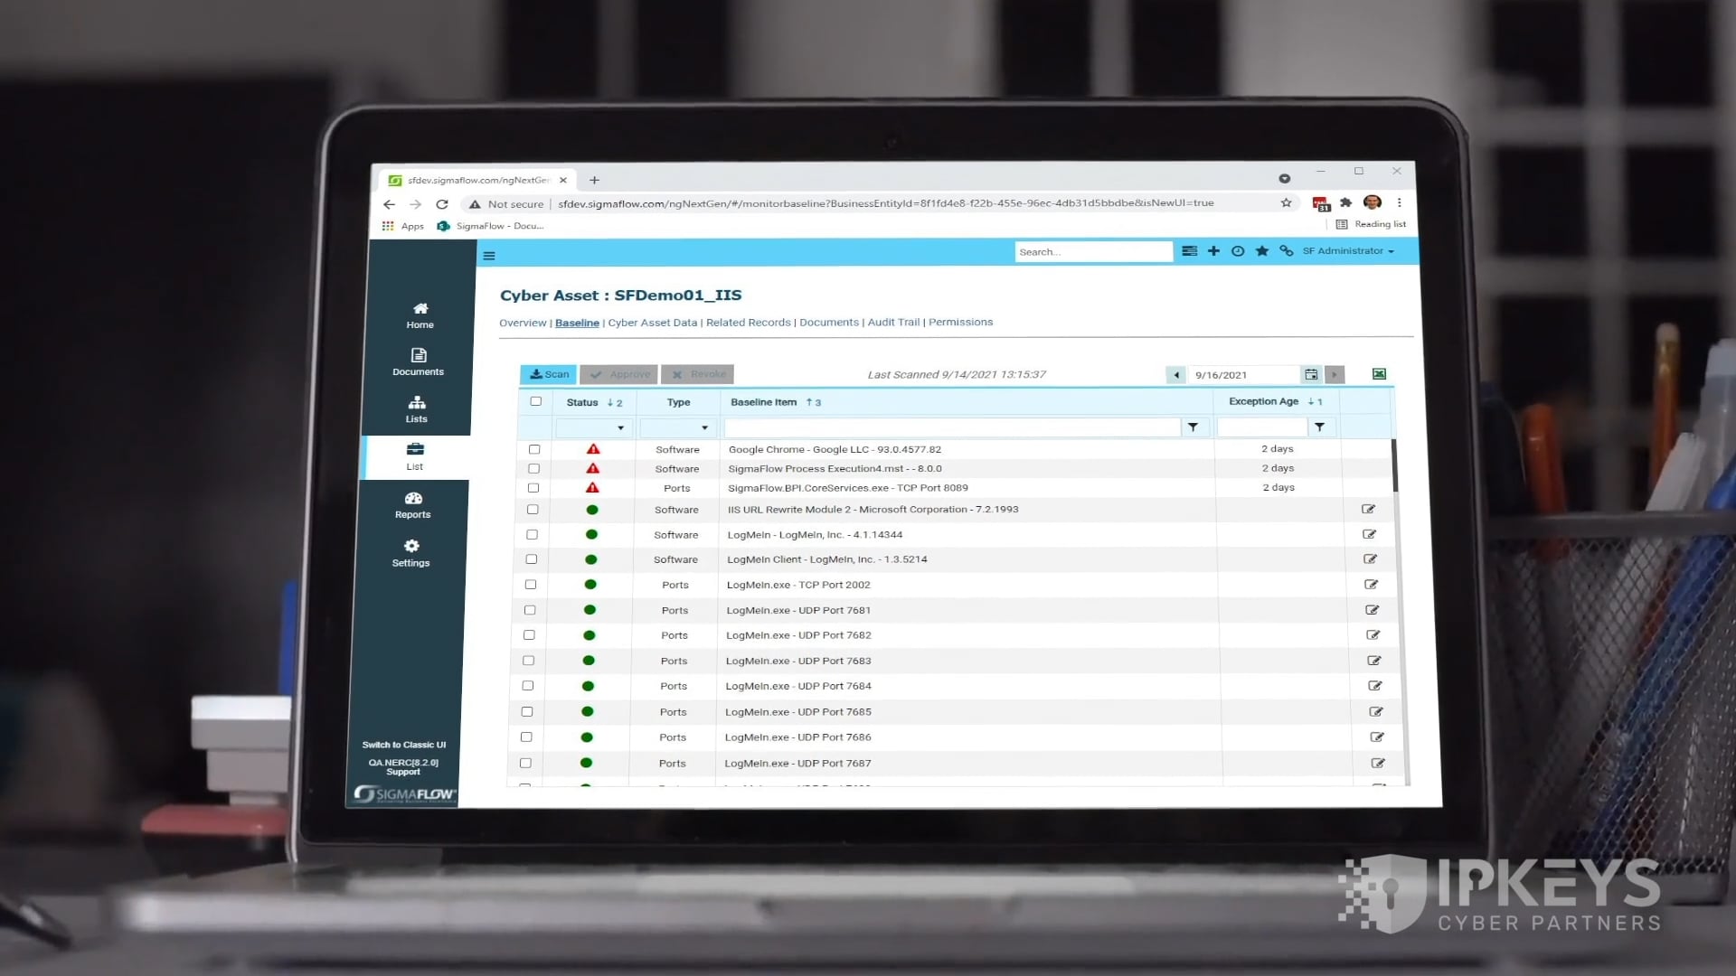Check the Google Chrome row checkbox

(534, 448)
